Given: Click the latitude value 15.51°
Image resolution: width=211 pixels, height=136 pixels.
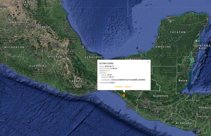Looking at the screenshot, I should tap(110, 75).
